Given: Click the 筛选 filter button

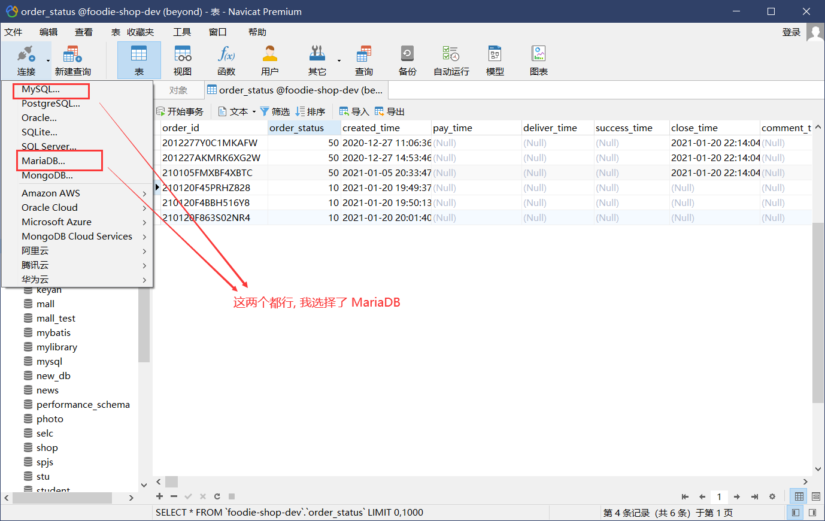Looking at the screenshot, I should coord(275,112).
